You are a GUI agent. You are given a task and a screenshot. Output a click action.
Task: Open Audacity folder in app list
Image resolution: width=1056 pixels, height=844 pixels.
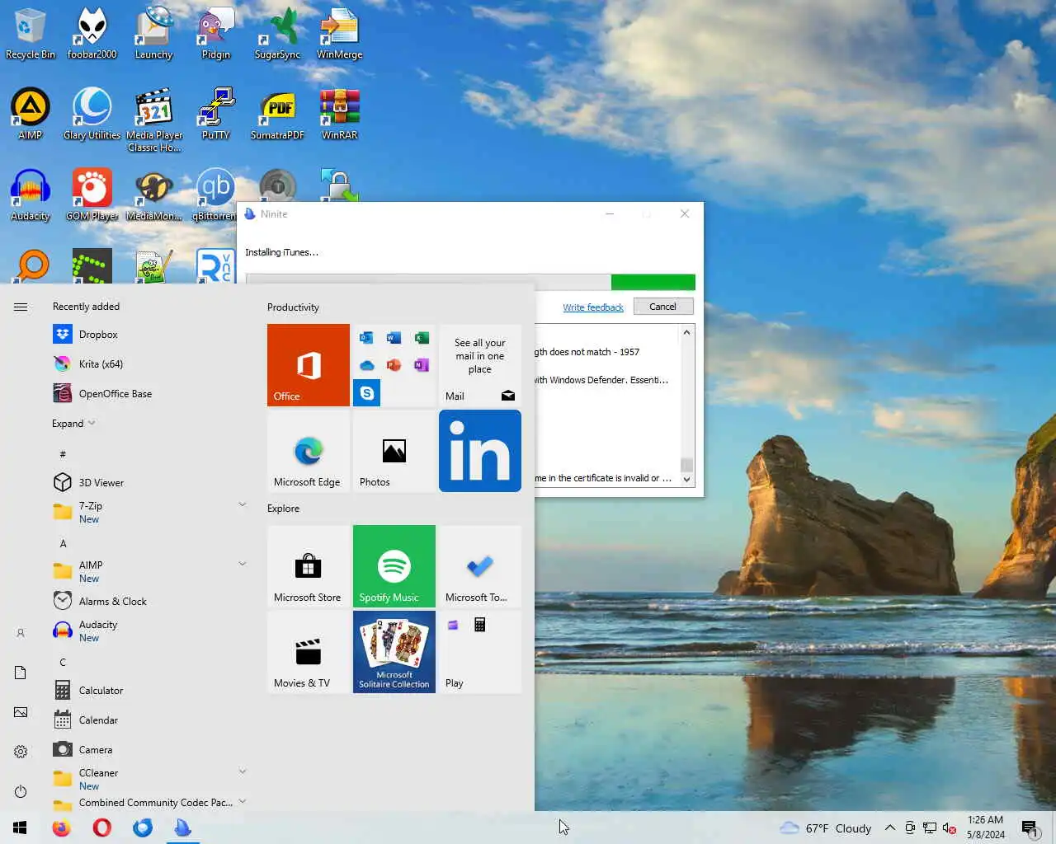click(x=148, y=631)
